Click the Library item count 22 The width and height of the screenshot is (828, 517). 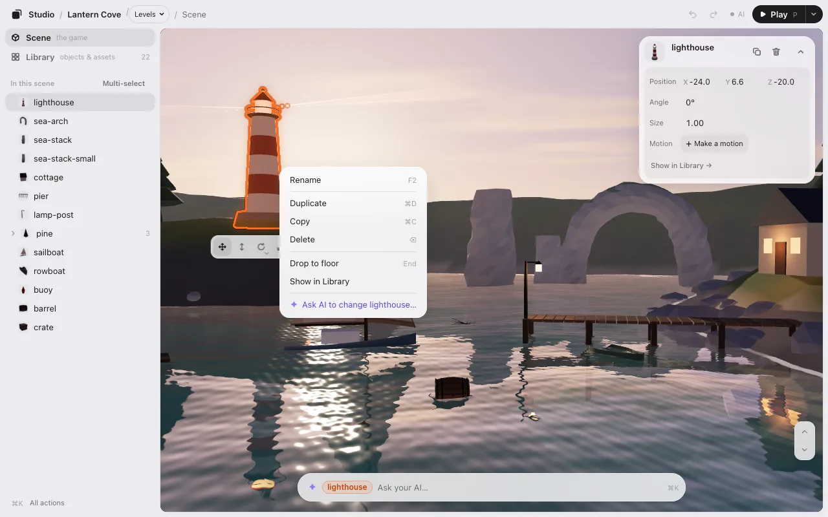coord(146,57)
